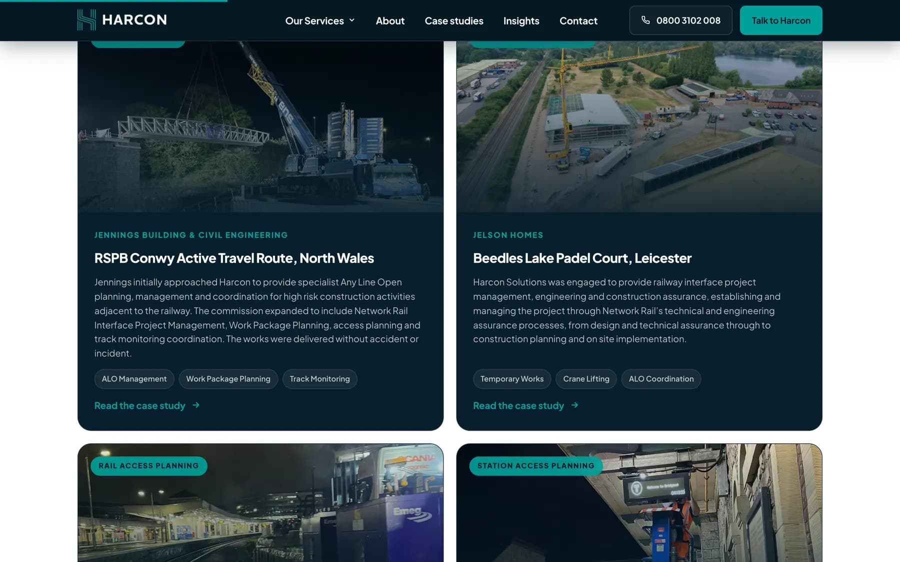Click the Jelson Homes label
900x562 pixels.
click(x=508, y=235)
